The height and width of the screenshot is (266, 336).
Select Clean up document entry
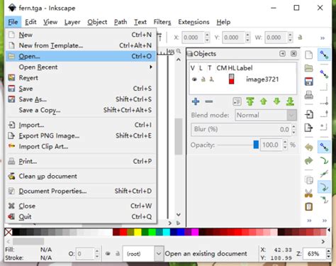point(81,176)
